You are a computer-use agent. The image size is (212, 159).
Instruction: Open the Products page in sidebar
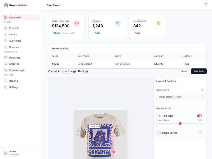point(14,28)
